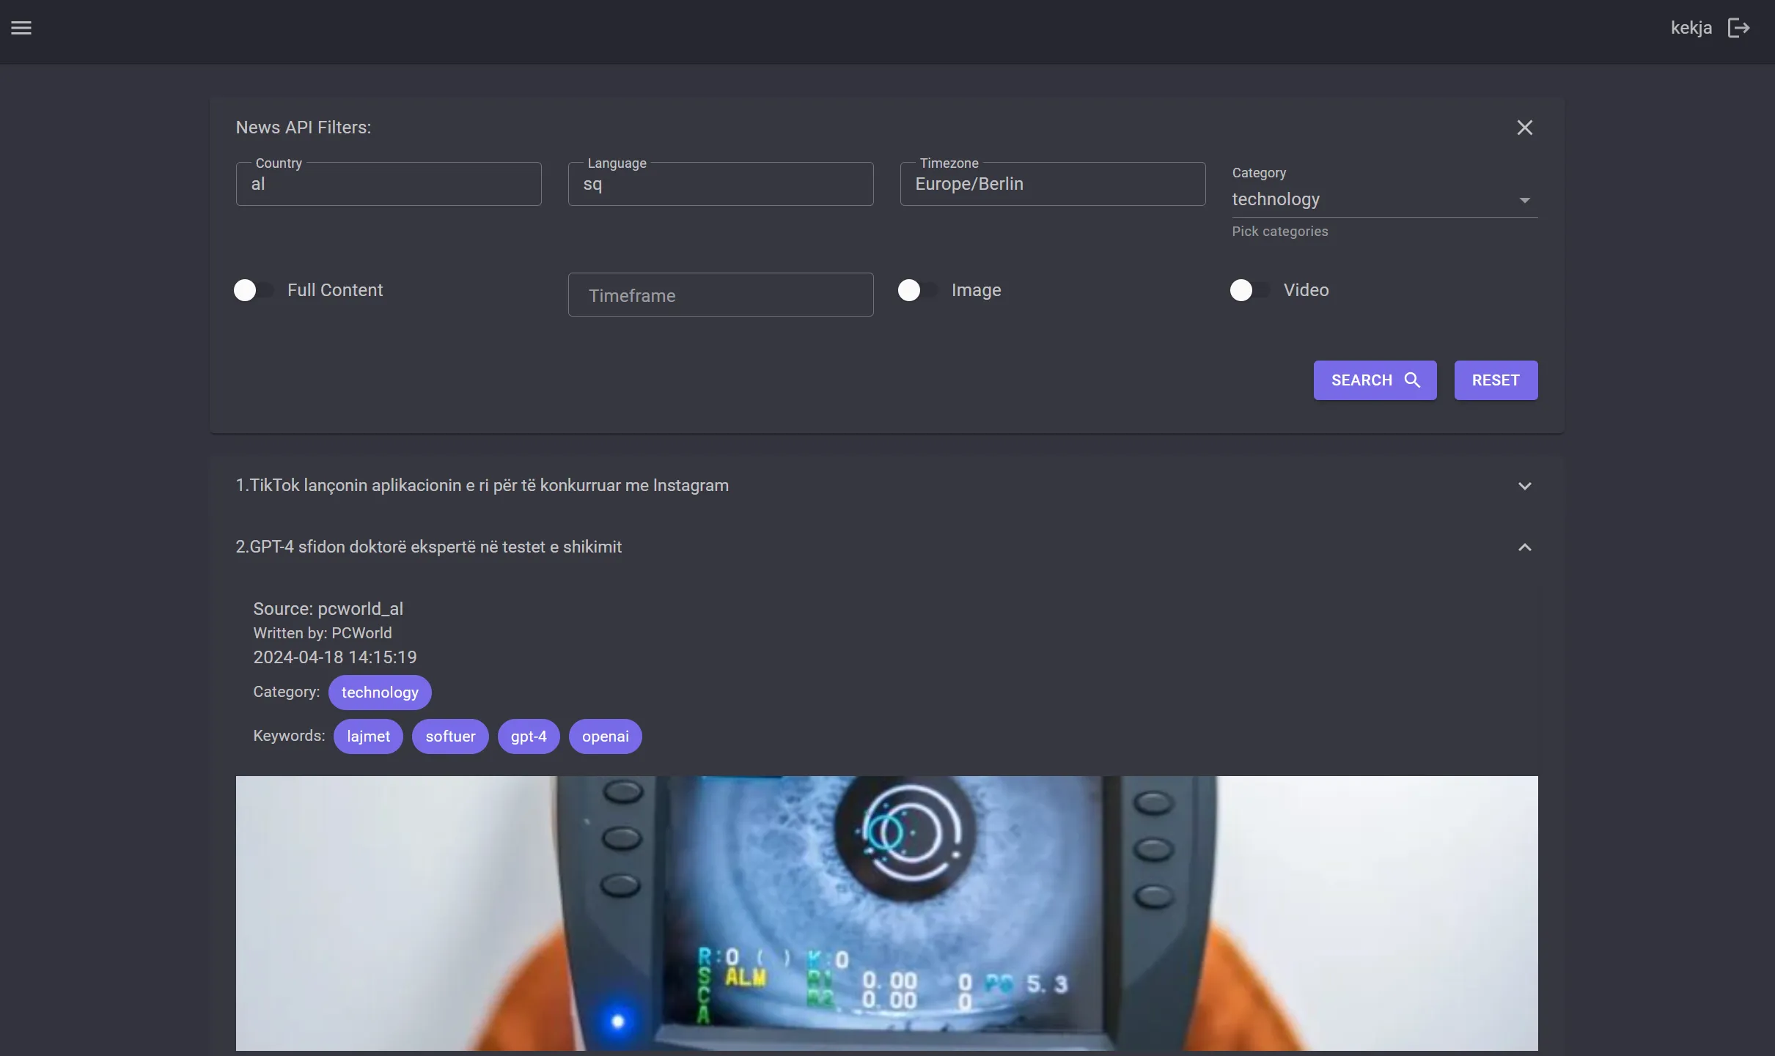This screenshot has width=1775, height=1056.
Task: Open the navigation hamburger menu
Action: pos(21,29)
